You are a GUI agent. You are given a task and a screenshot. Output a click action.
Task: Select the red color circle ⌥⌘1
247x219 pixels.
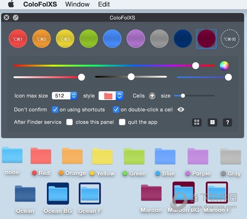pyautogui.click(x=18, y=39)
